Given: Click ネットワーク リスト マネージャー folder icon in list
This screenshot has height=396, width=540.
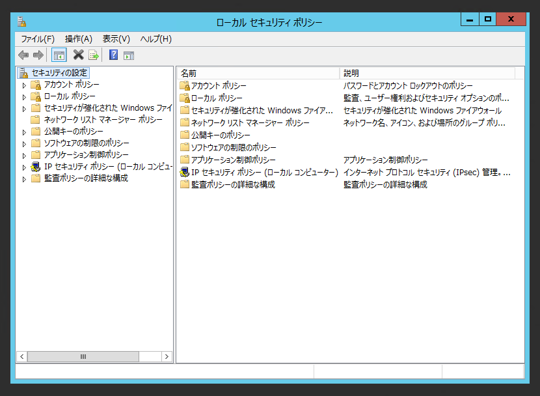Looking at the screenshot, I should (x=185, y=122).
